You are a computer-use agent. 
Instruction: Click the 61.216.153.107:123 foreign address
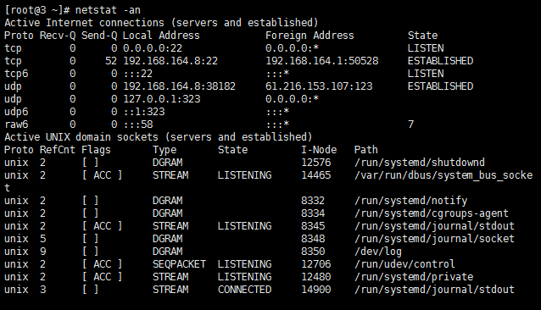click(x=319, y=86)
